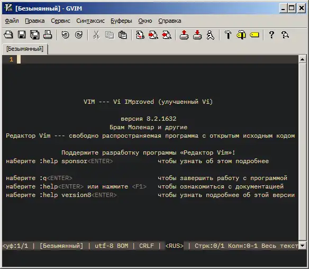
Task: Open the Буферы menu
Action: [121, 21]
